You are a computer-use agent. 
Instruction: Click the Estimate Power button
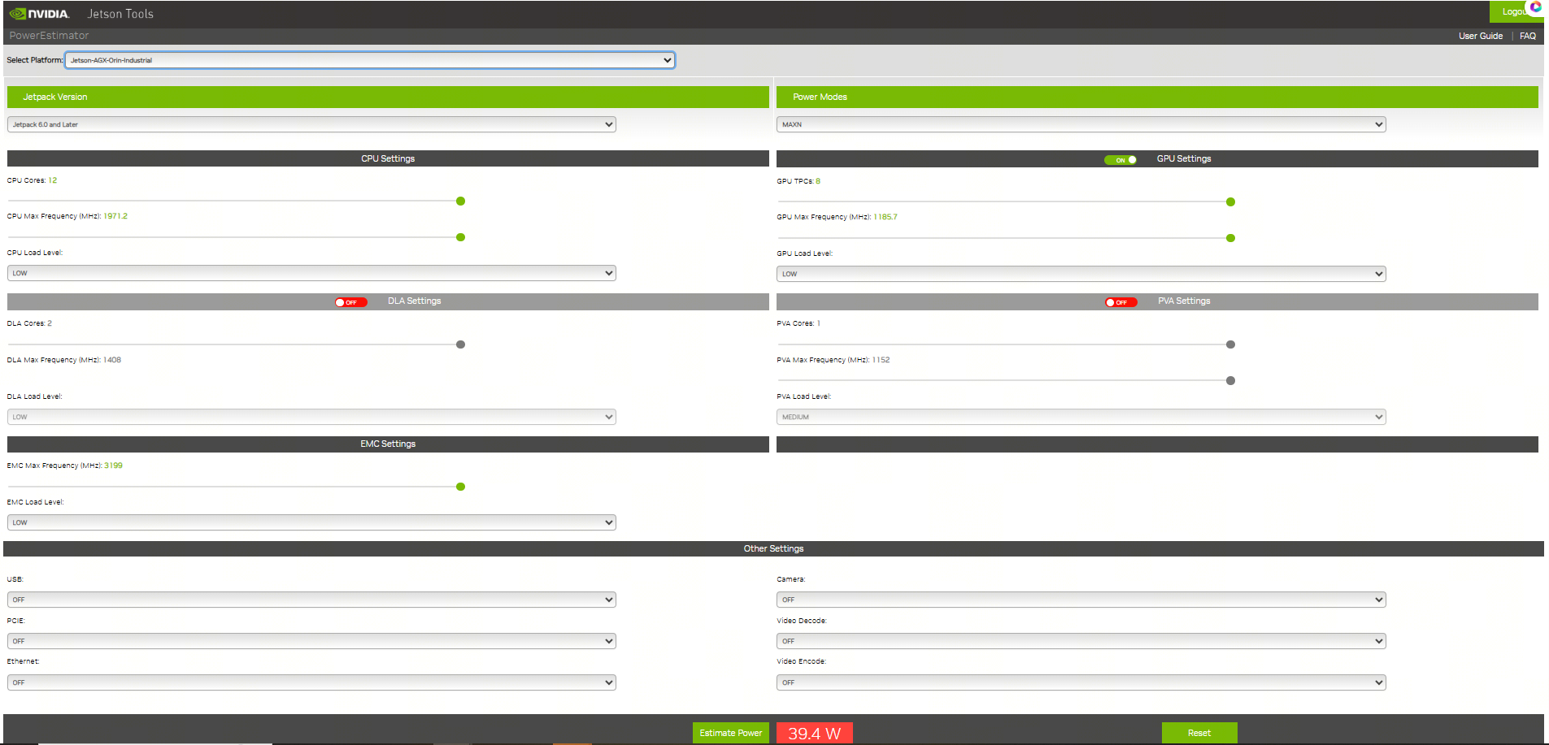(x=730, y=733)
